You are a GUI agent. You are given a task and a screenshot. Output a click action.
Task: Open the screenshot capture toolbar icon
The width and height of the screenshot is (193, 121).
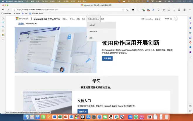pos(179,10)
